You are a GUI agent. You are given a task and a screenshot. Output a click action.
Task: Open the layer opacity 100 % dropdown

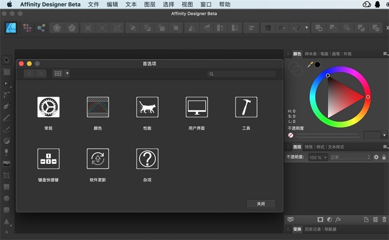tap(318, 157)
